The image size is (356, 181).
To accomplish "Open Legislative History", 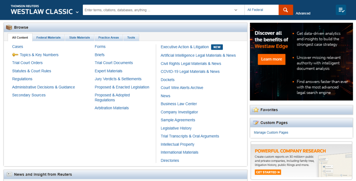I will coord(176,128).
